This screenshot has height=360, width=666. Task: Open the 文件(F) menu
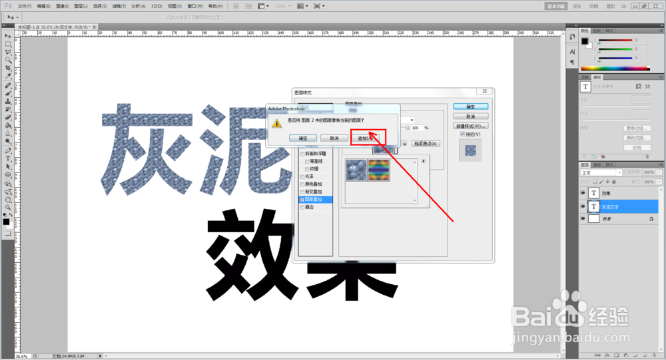pos(25,6)
